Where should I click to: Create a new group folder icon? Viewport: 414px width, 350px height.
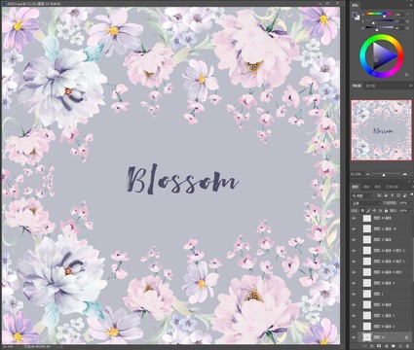tap(394, 346)
